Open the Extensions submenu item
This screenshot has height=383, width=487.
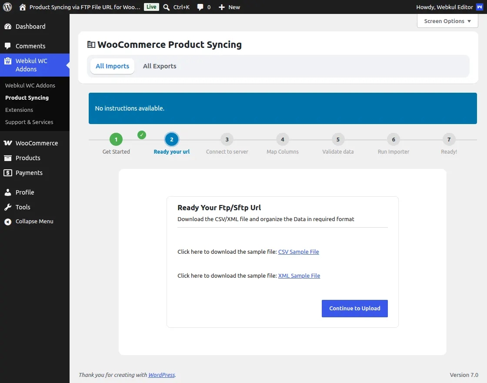(x=19, y=110)
